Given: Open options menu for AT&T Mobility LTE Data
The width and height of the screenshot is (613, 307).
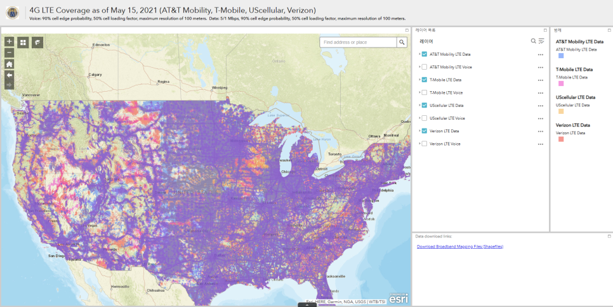Looking at the screenshot, I should (541, 54).
